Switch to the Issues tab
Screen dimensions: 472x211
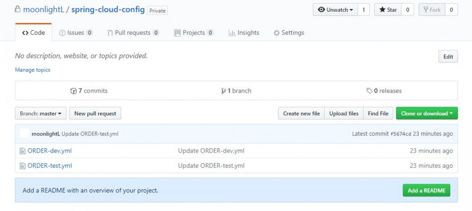76,33
